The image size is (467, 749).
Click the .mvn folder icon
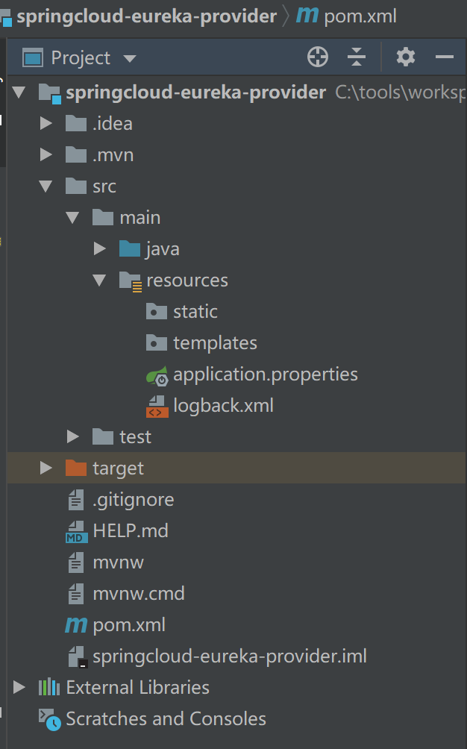(x=76, y=154)
